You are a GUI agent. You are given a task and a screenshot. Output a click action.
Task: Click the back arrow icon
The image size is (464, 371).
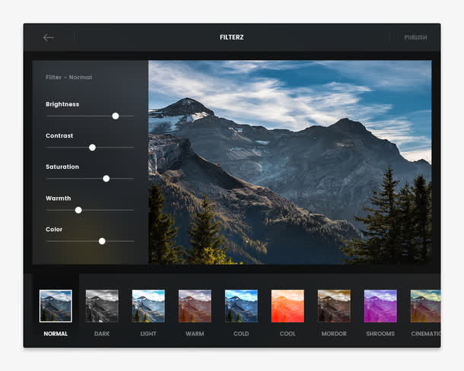(49, 37)
